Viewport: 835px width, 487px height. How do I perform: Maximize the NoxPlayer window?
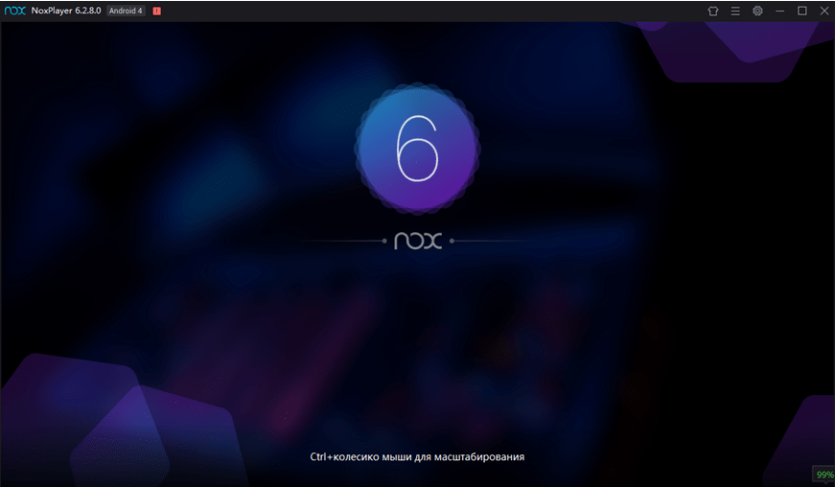pos(802,11)
